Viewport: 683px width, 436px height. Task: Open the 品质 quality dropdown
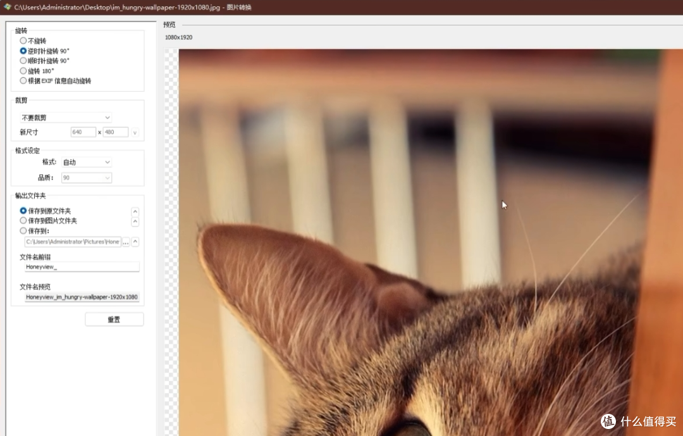pos(86,177)
